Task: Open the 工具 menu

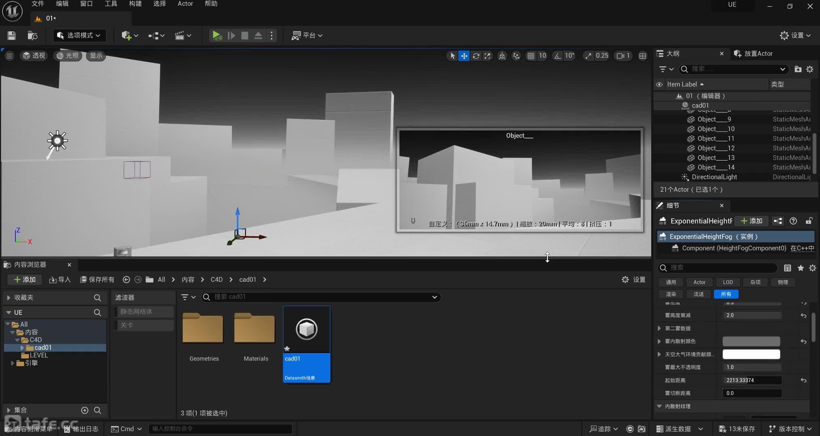Action: (x=111, y=4)
